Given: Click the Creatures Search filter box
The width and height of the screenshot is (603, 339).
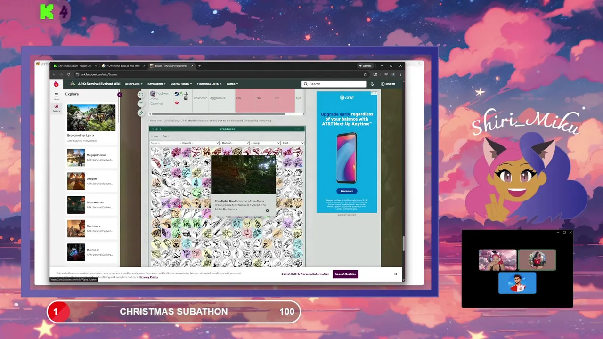Looking at the screenshot, I should tap(164, 143).
